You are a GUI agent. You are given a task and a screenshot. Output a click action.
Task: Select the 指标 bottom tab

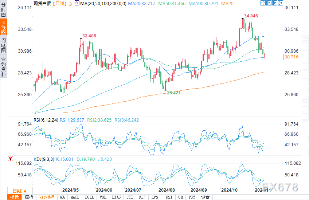tap(14, 197)
